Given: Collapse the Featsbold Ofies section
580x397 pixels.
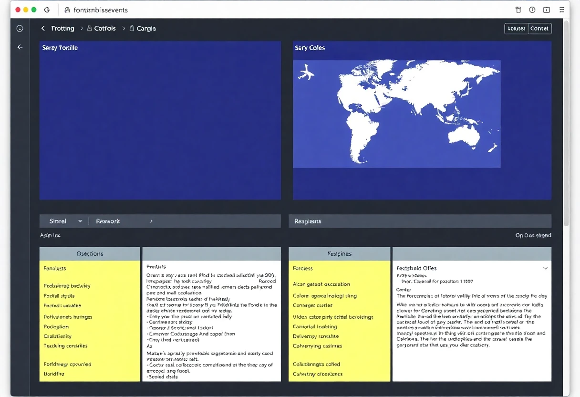Looking at the screenshot, I should pyautogui.click(x=545, y=268).
